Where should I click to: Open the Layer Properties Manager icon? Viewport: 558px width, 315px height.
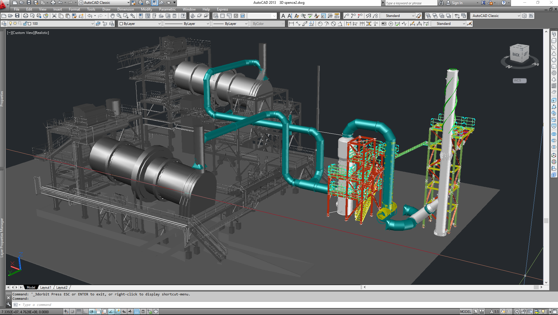[x=4, y=24]
